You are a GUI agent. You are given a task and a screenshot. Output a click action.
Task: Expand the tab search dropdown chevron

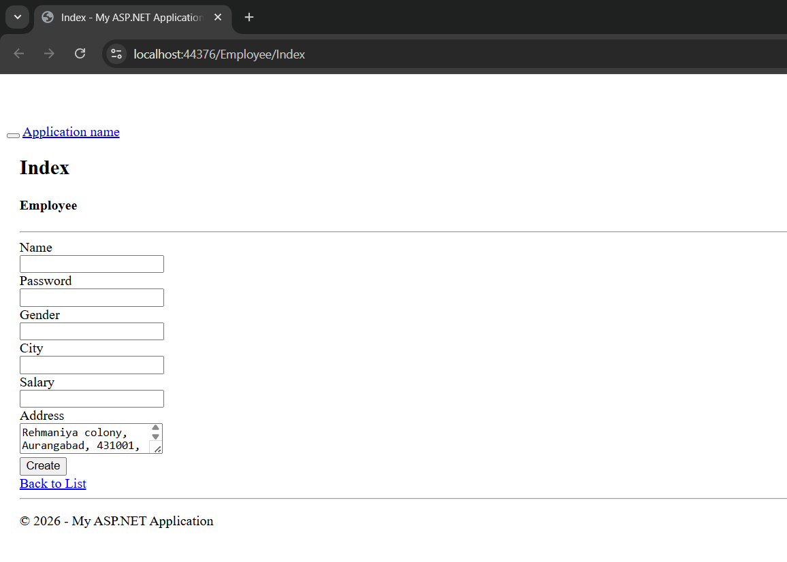coord(17,17)
